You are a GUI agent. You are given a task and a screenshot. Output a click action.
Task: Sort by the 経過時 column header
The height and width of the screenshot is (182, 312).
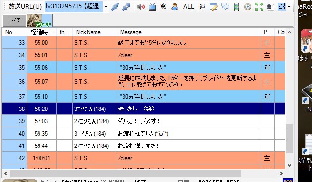[x=41, y=32]
